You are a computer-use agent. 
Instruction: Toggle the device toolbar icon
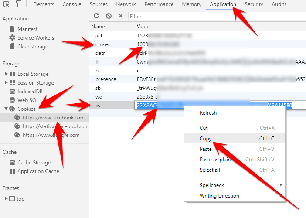coord(18,4)
